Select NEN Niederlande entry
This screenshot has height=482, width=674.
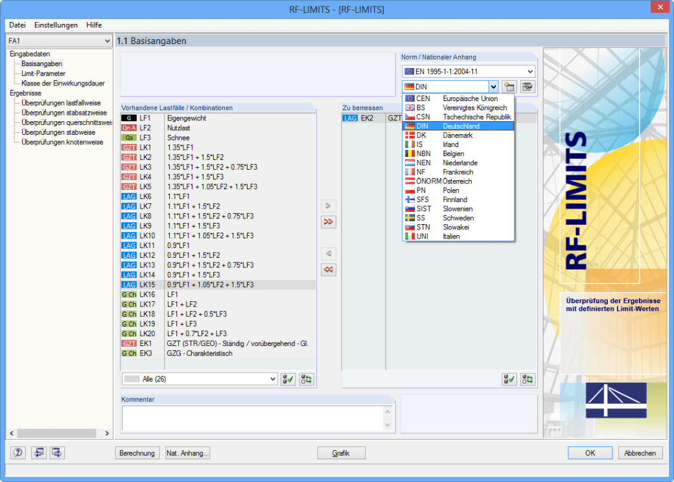click(x=458, y=163)
